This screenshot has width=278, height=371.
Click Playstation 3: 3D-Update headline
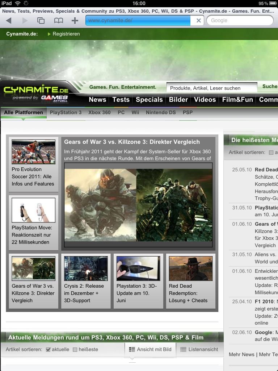tap(136, 293)
